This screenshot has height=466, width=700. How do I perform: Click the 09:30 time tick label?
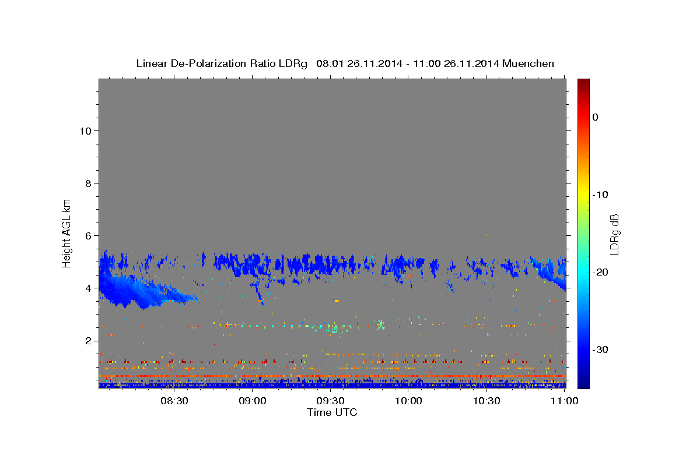pyautogui.click(x=330, y=401)
